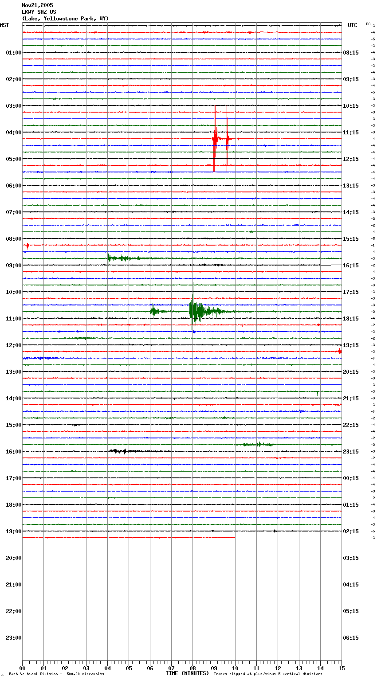The height and width of the screenshot is (680, 377).
Task: Click the bottom axis minute label "15"
Action: point(342,668)
